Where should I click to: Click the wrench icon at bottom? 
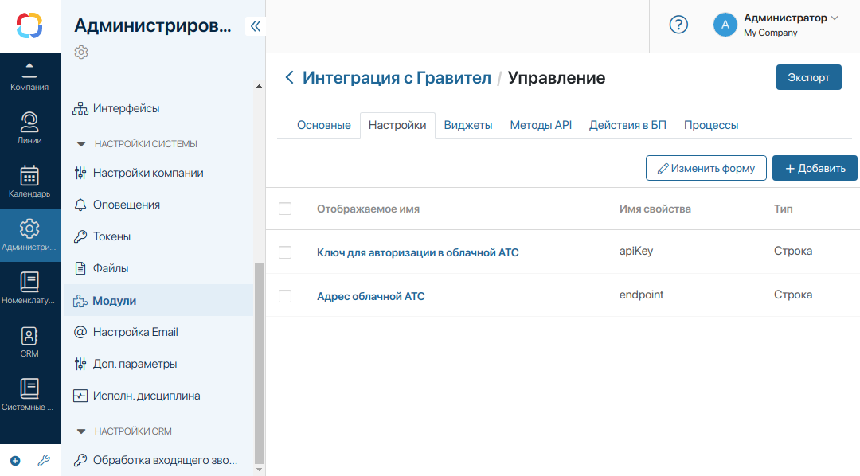[44, 461]
